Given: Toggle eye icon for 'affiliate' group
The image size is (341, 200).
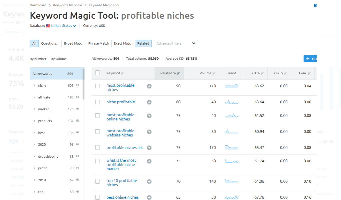Looking at the screenshot, I should [78, 97].
